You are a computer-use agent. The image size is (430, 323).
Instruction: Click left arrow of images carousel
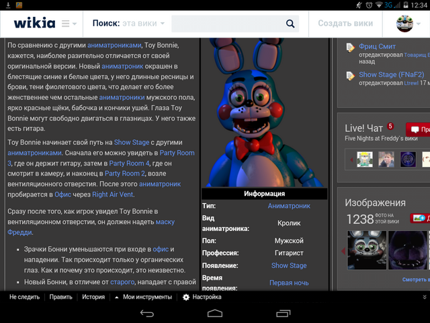point(343,251)
